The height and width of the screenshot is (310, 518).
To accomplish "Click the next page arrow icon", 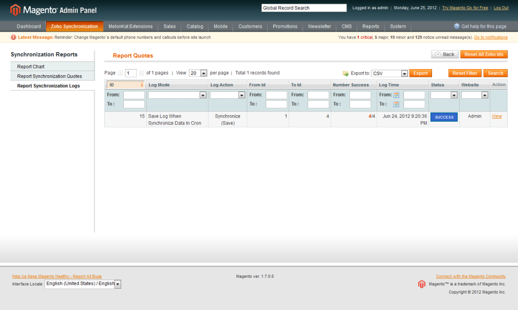I will 141,73.
